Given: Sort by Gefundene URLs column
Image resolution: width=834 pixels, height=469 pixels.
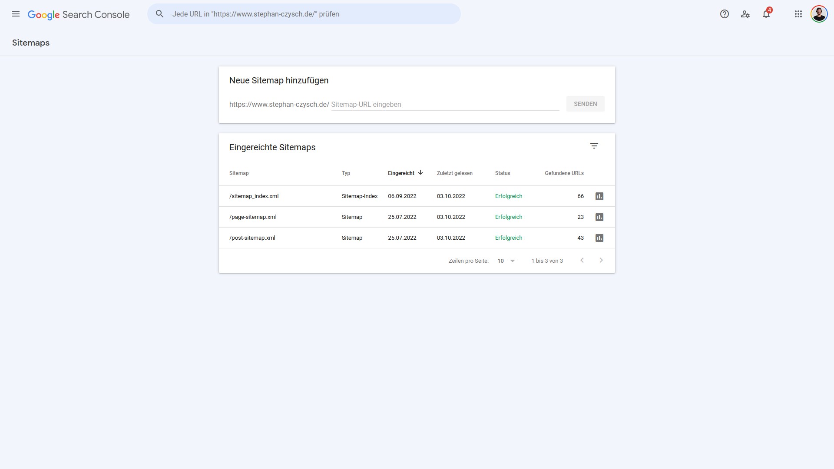Looking at the screenshot, I should coord(564,173).
